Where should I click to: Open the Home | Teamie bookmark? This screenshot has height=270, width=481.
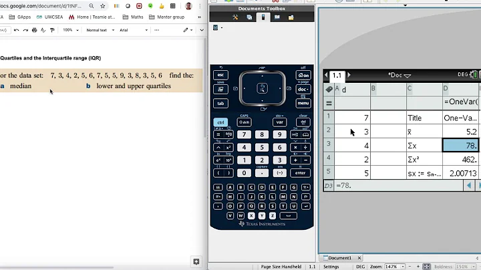(x=92, y=17)
